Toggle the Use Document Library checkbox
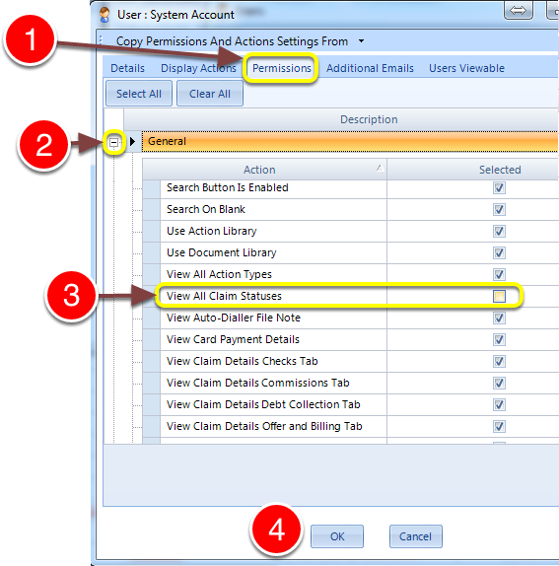The image size is (559, 566). (499, 252)
